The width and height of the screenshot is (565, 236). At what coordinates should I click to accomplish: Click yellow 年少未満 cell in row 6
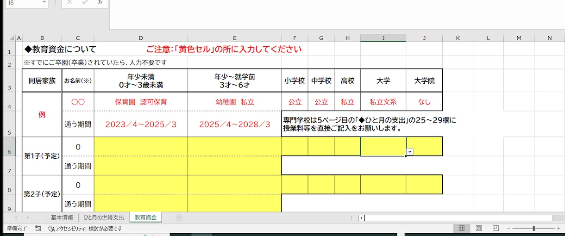click(x=141, y=146)
